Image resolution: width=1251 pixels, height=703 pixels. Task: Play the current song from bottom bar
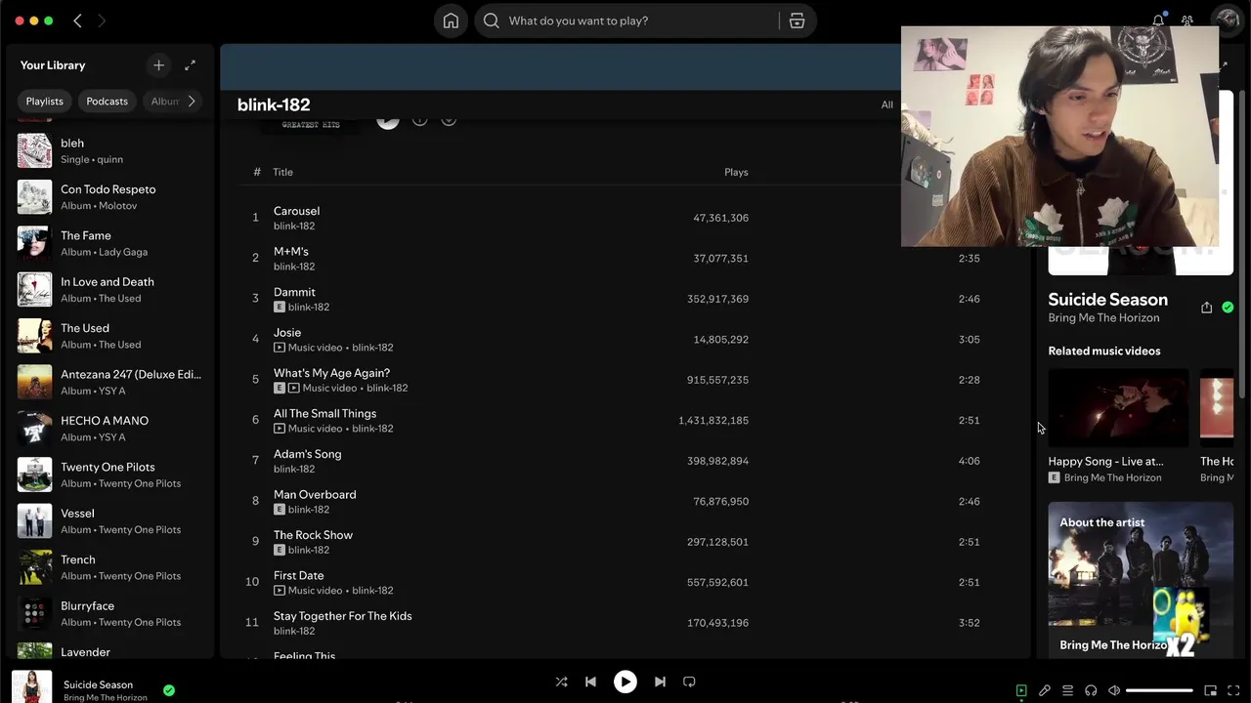625,682
